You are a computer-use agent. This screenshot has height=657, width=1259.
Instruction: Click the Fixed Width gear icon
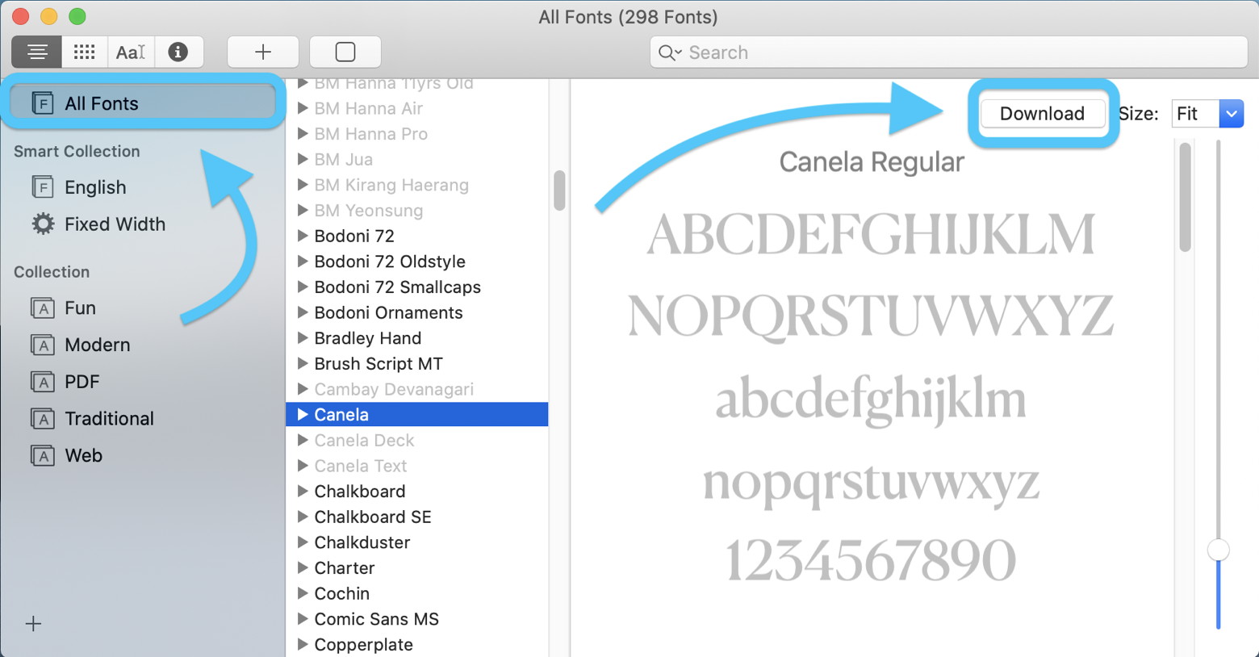click(43, 224)
